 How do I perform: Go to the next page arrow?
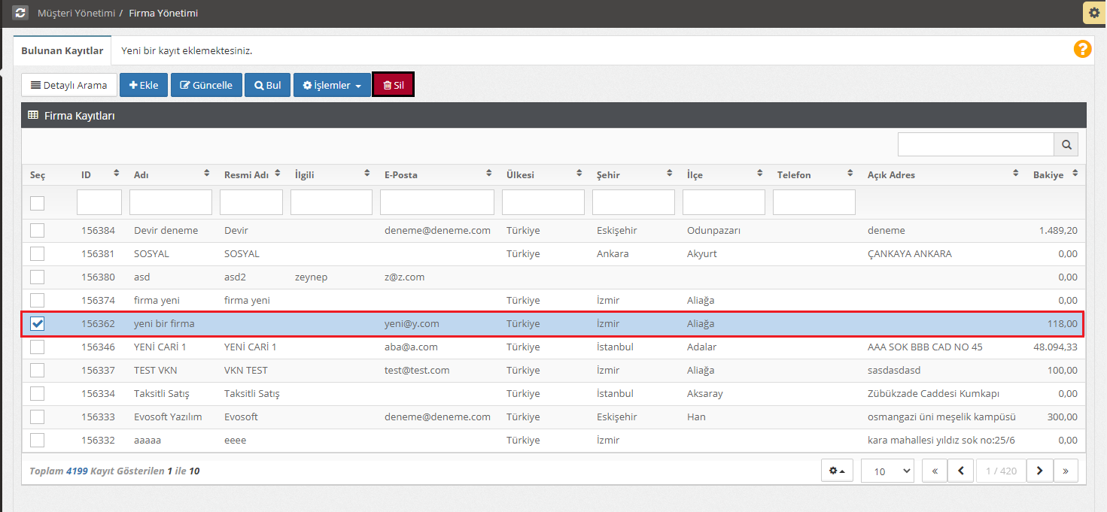coord(1039,471)
